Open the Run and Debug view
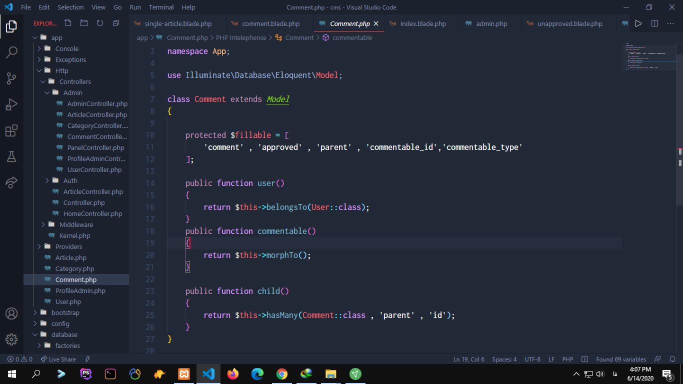683x384 pixels. (11, 104)
